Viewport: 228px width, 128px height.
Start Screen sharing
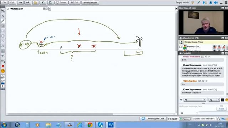pos(61,2)
